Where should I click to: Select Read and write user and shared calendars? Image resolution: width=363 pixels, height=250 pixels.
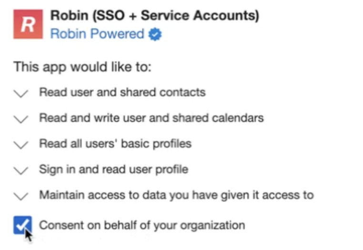pos(151,118)
